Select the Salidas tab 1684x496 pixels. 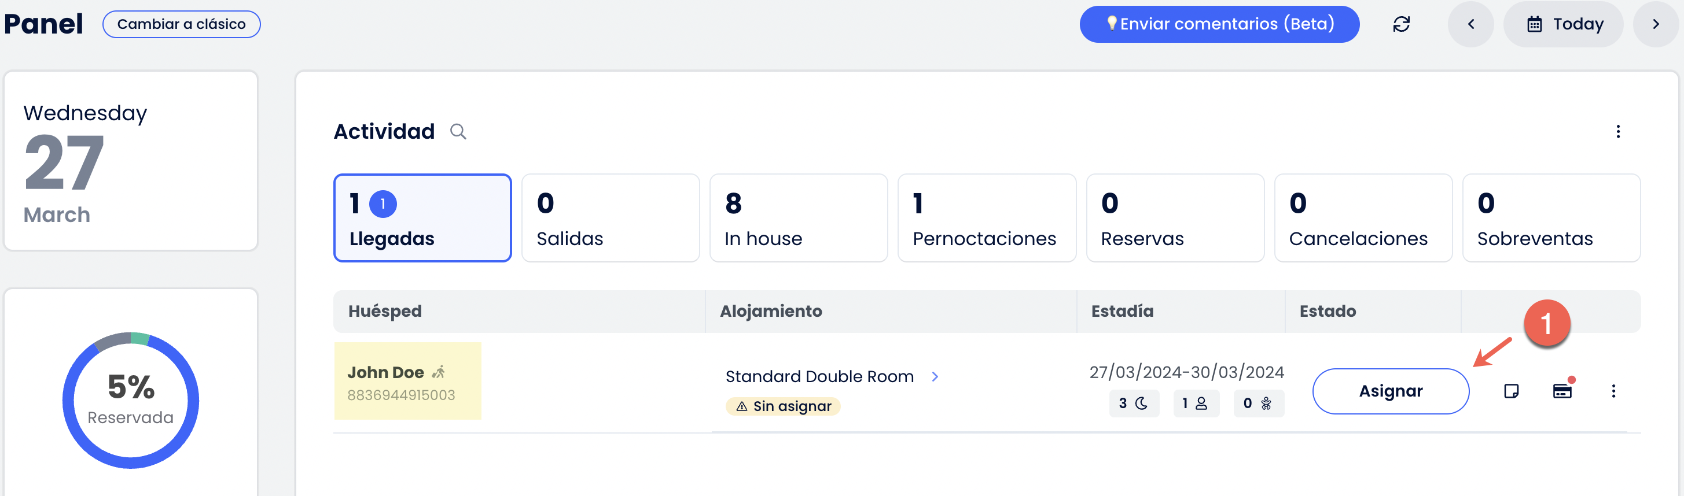click(x=610, y=218)
